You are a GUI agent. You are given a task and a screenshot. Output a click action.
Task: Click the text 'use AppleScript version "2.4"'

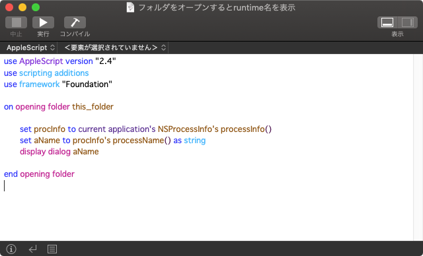point(60,61)
